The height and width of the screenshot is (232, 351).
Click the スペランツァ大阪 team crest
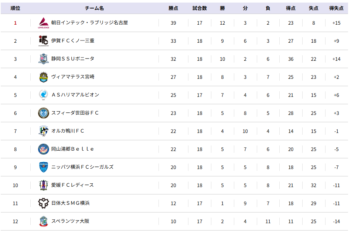tap(44, 221)
